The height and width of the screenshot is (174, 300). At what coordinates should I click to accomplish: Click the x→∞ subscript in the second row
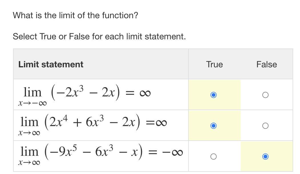29,133
